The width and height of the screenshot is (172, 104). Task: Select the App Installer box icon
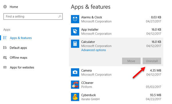(x=75, y=31)
